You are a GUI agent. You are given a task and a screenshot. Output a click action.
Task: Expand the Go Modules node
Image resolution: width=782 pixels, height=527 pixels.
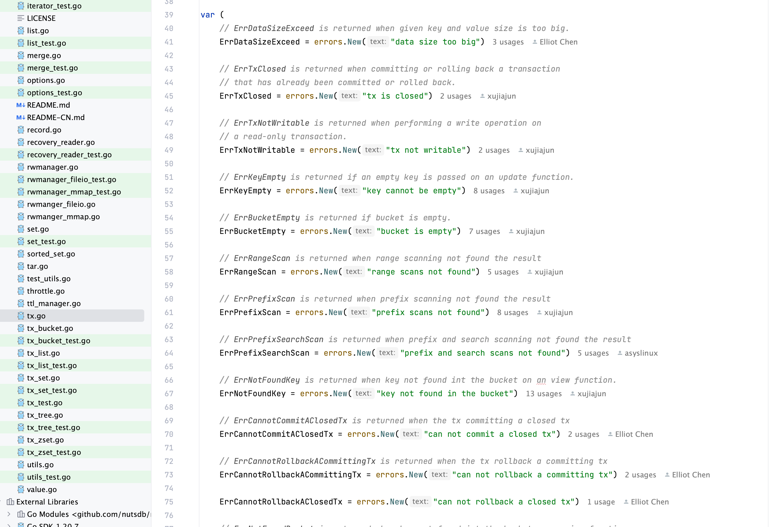click(x=8, y=514)
